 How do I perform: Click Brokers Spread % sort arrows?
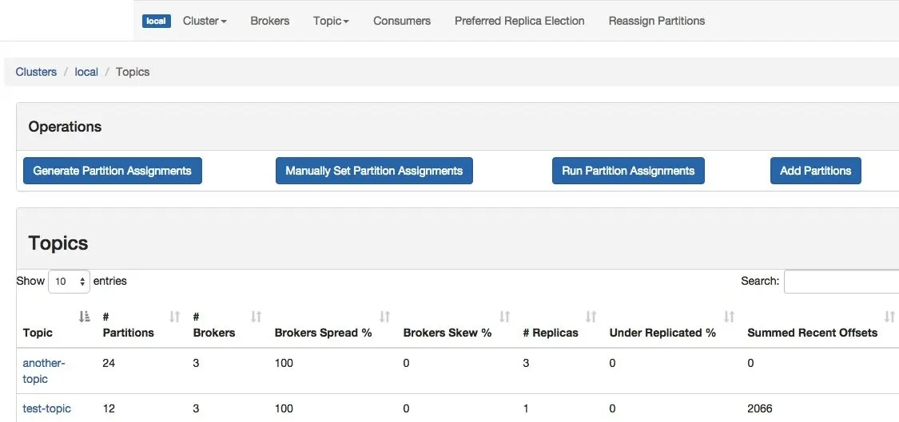[385, 317]
